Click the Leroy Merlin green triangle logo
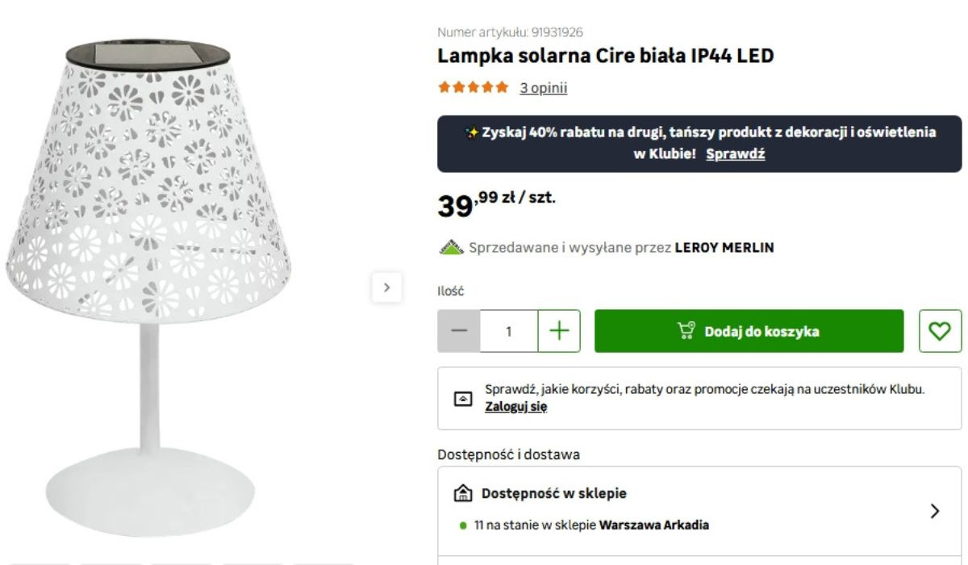 point(451,248)
